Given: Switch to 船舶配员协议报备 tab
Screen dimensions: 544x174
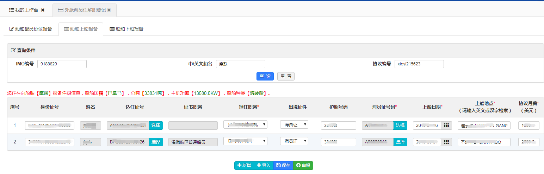Looking at the screenshot, I should tap(30, 29).
